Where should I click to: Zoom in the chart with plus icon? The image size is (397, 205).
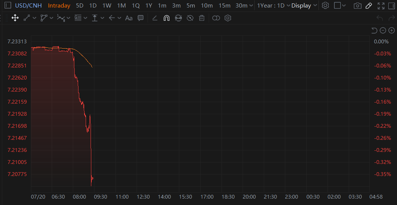pos(391,31)
